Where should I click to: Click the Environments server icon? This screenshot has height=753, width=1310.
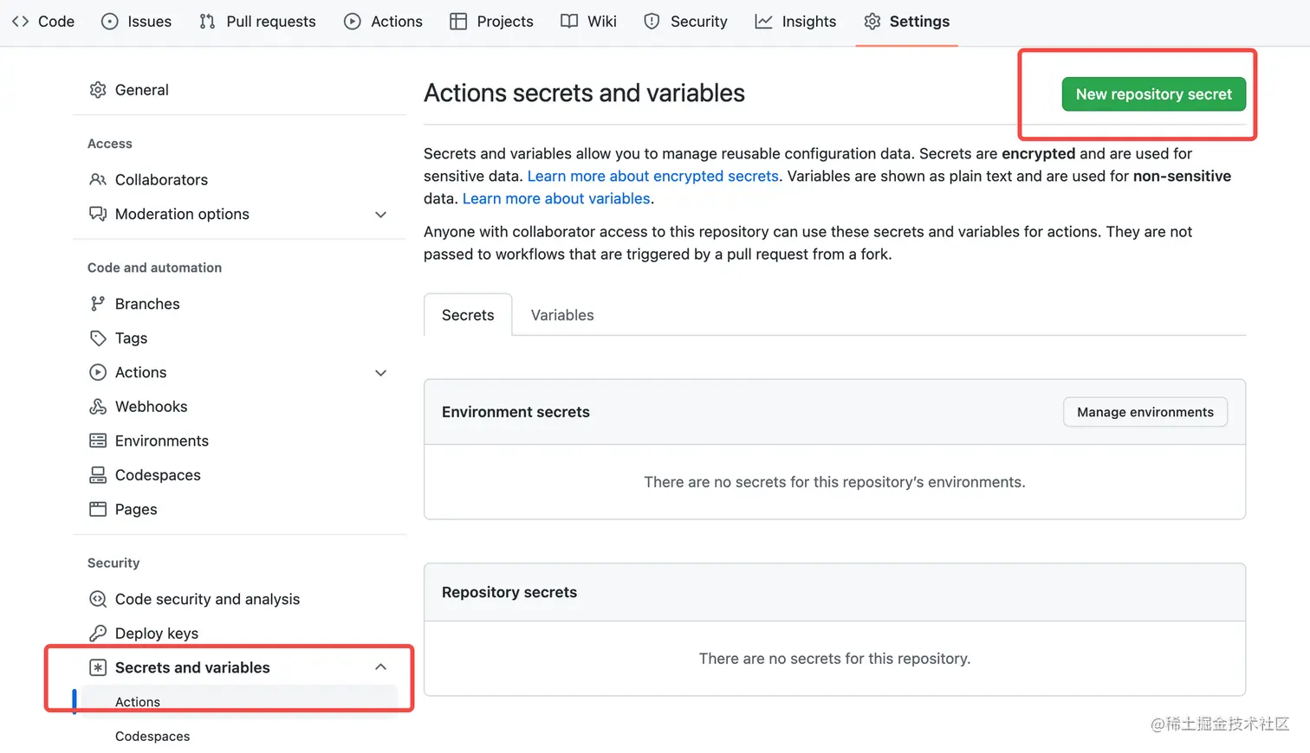pyautogui.click(x=98, y=441)
